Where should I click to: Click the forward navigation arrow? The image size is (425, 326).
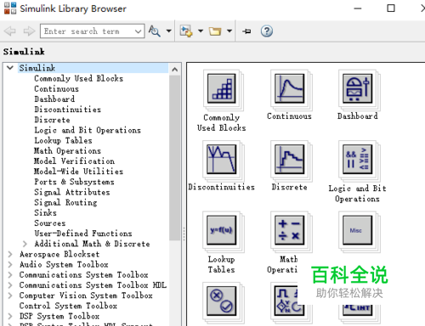(x=29, y=31)
